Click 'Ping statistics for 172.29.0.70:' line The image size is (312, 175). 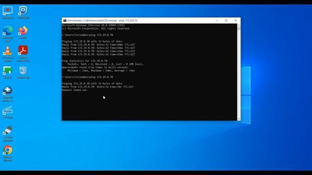pyautogui.click(x=85, y=61)
